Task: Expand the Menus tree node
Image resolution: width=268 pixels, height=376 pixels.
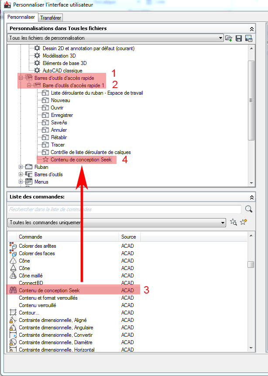Action: point(21,181)
